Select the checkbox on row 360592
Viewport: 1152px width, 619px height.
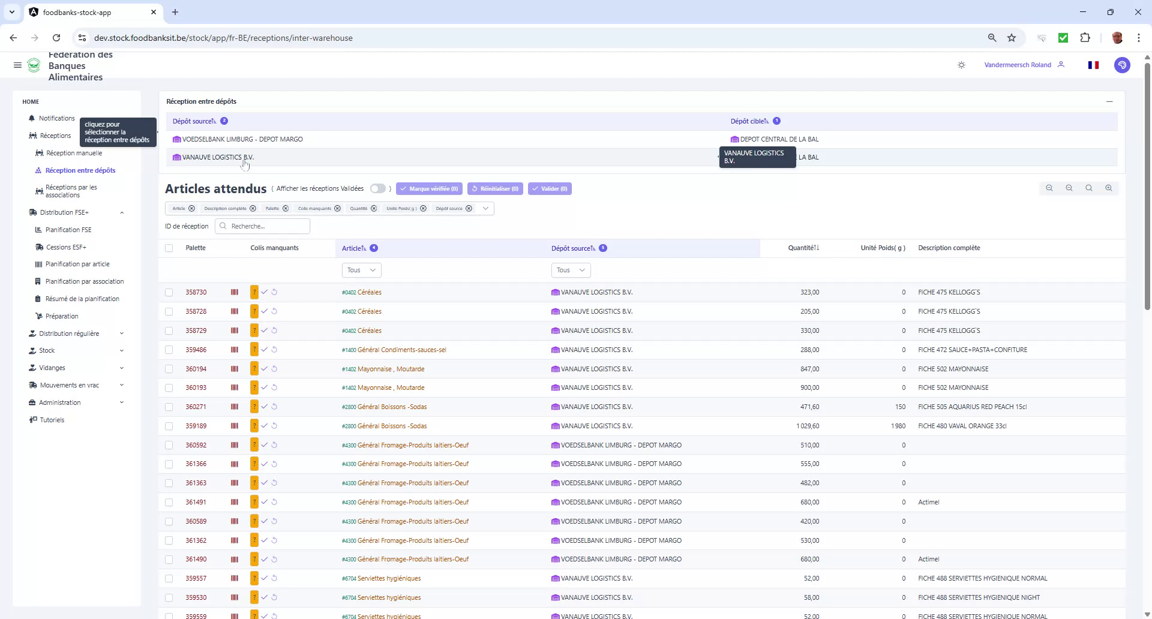click(169, 445)
